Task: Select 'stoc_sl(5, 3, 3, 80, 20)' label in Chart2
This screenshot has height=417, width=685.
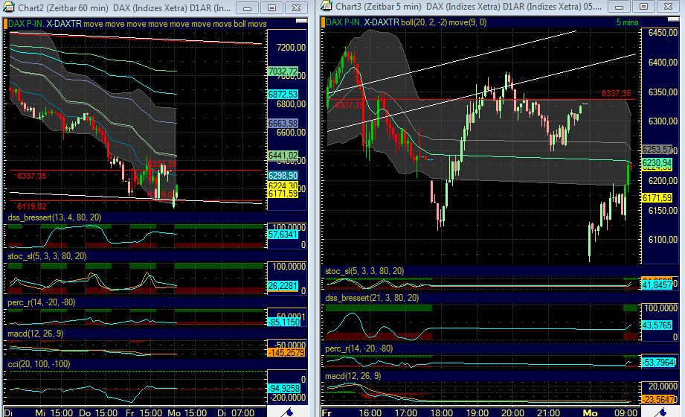Action: 47,256
